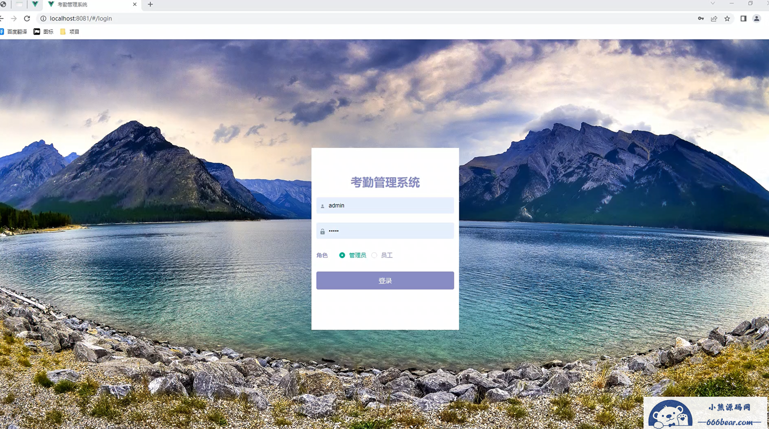
Task: Reload the page with refresh icon
Action: pyautogui.click(x=27, y=19)
